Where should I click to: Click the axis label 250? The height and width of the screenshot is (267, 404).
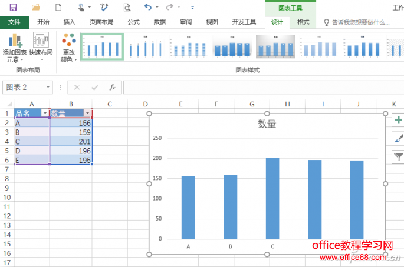coord(157,138)
